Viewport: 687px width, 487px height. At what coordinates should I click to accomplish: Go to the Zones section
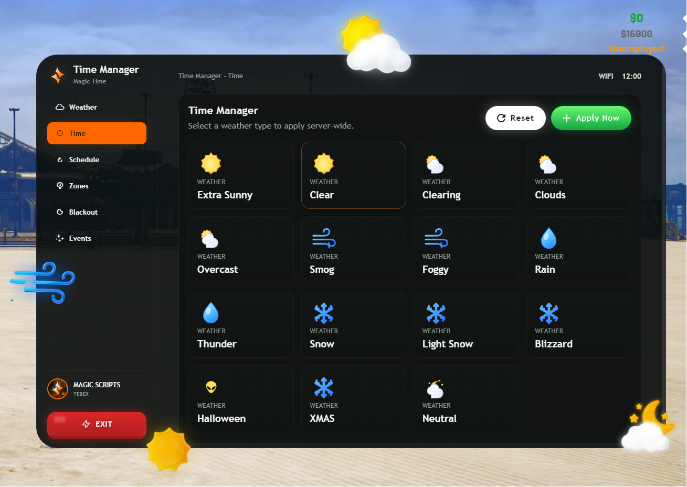(x=97, y=186)
